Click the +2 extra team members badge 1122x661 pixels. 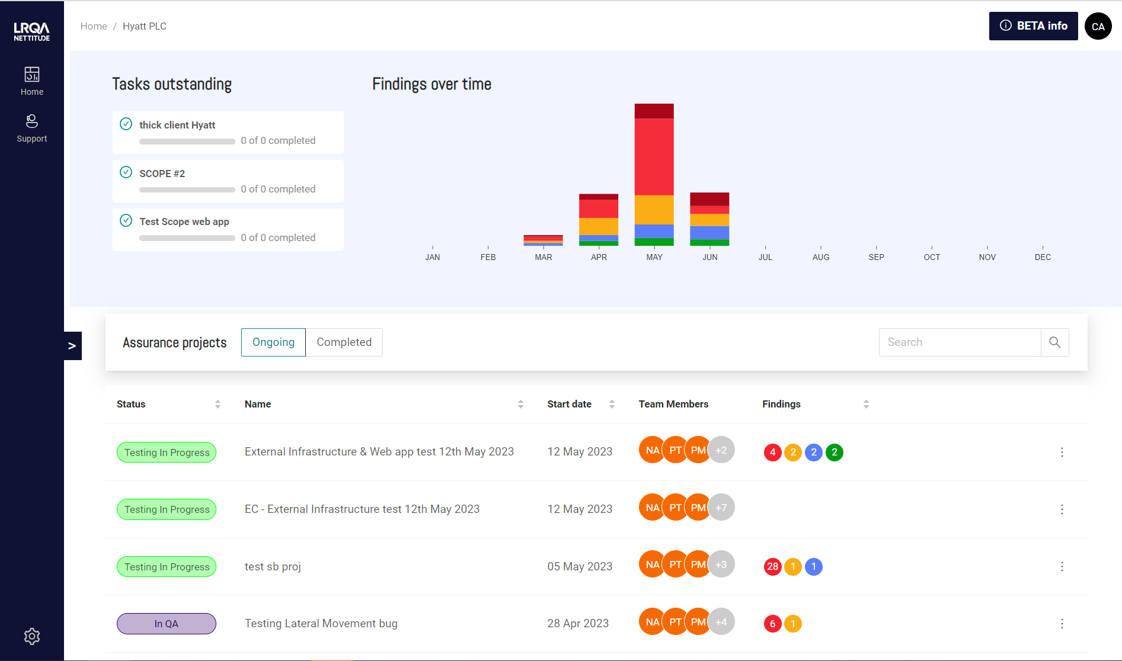pos(721,450)
